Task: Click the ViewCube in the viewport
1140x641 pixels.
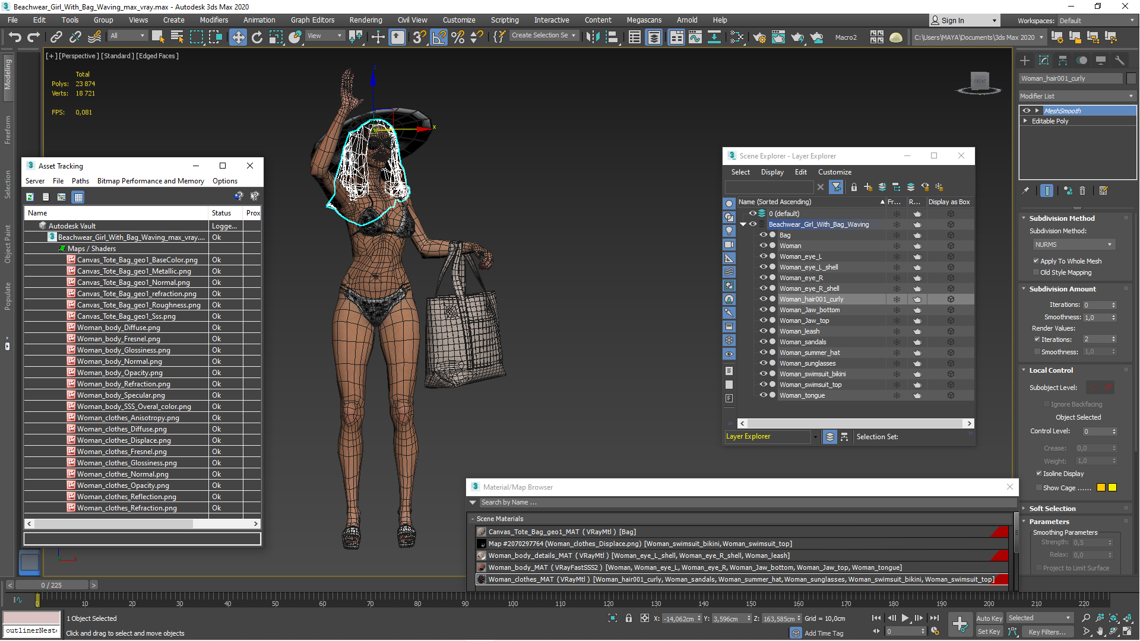Action: (980, 81)
